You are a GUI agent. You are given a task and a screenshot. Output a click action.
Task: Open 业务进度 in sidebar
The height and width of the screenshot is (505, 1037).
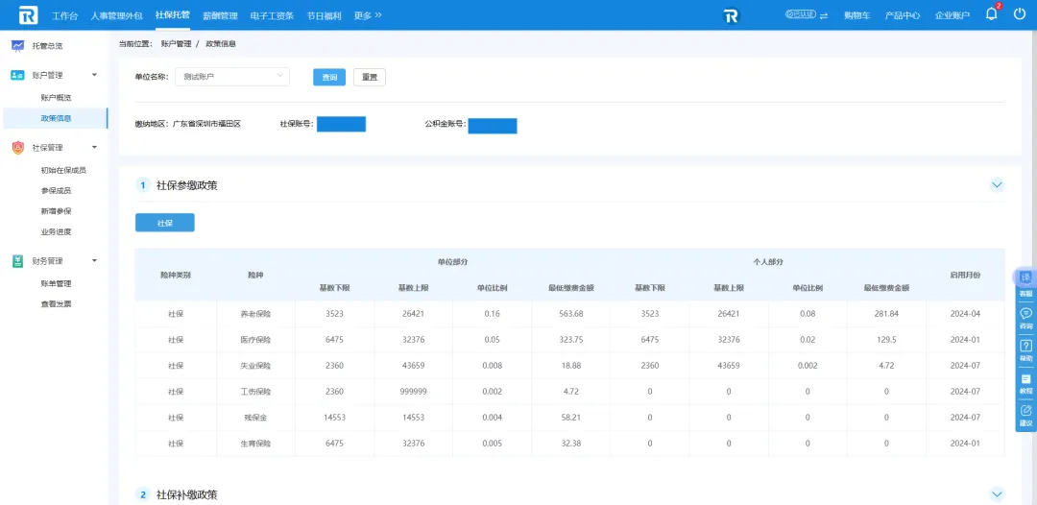point(56,231)
